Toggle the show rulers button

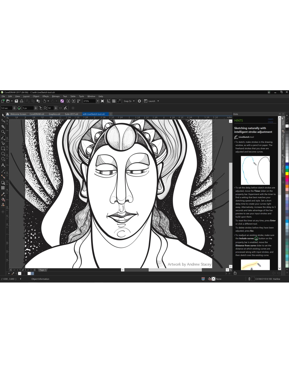click(x=109, y=101)
